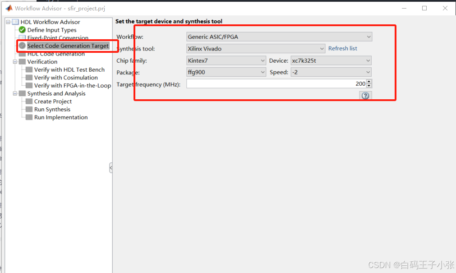
Task: Select the Verification tree item
Action: coord(42,62)
